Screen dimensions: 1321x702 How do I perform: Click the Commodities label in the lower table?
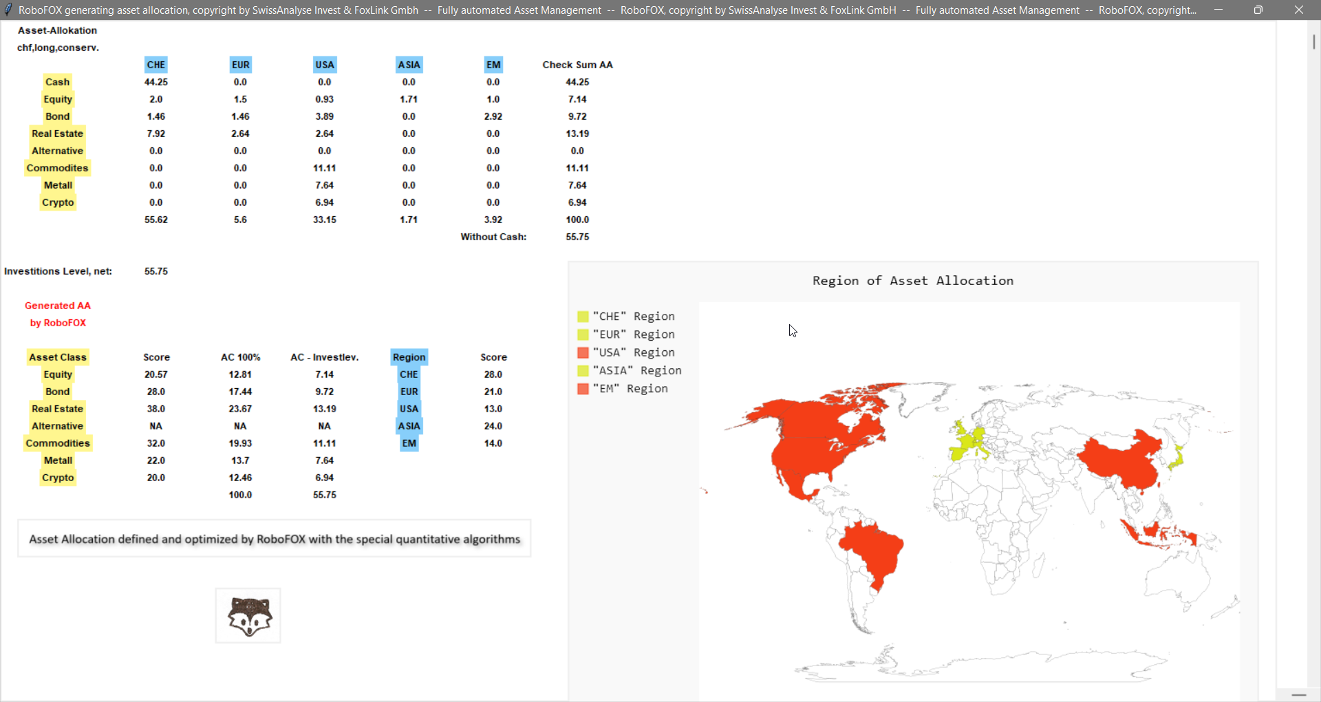pos(58,443)
